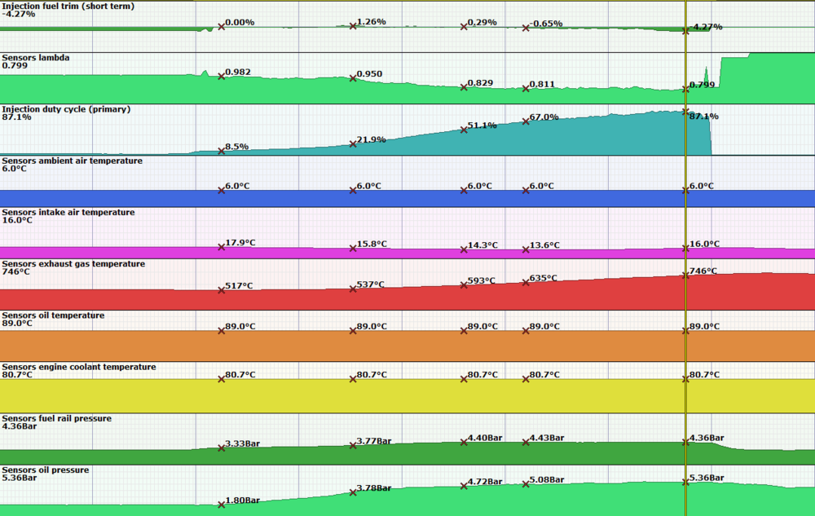The height and width of the screenshot is (516, 815).
Task: Select the 'Sensors intake air temperature' channel title
Action: tap(68, 212)
